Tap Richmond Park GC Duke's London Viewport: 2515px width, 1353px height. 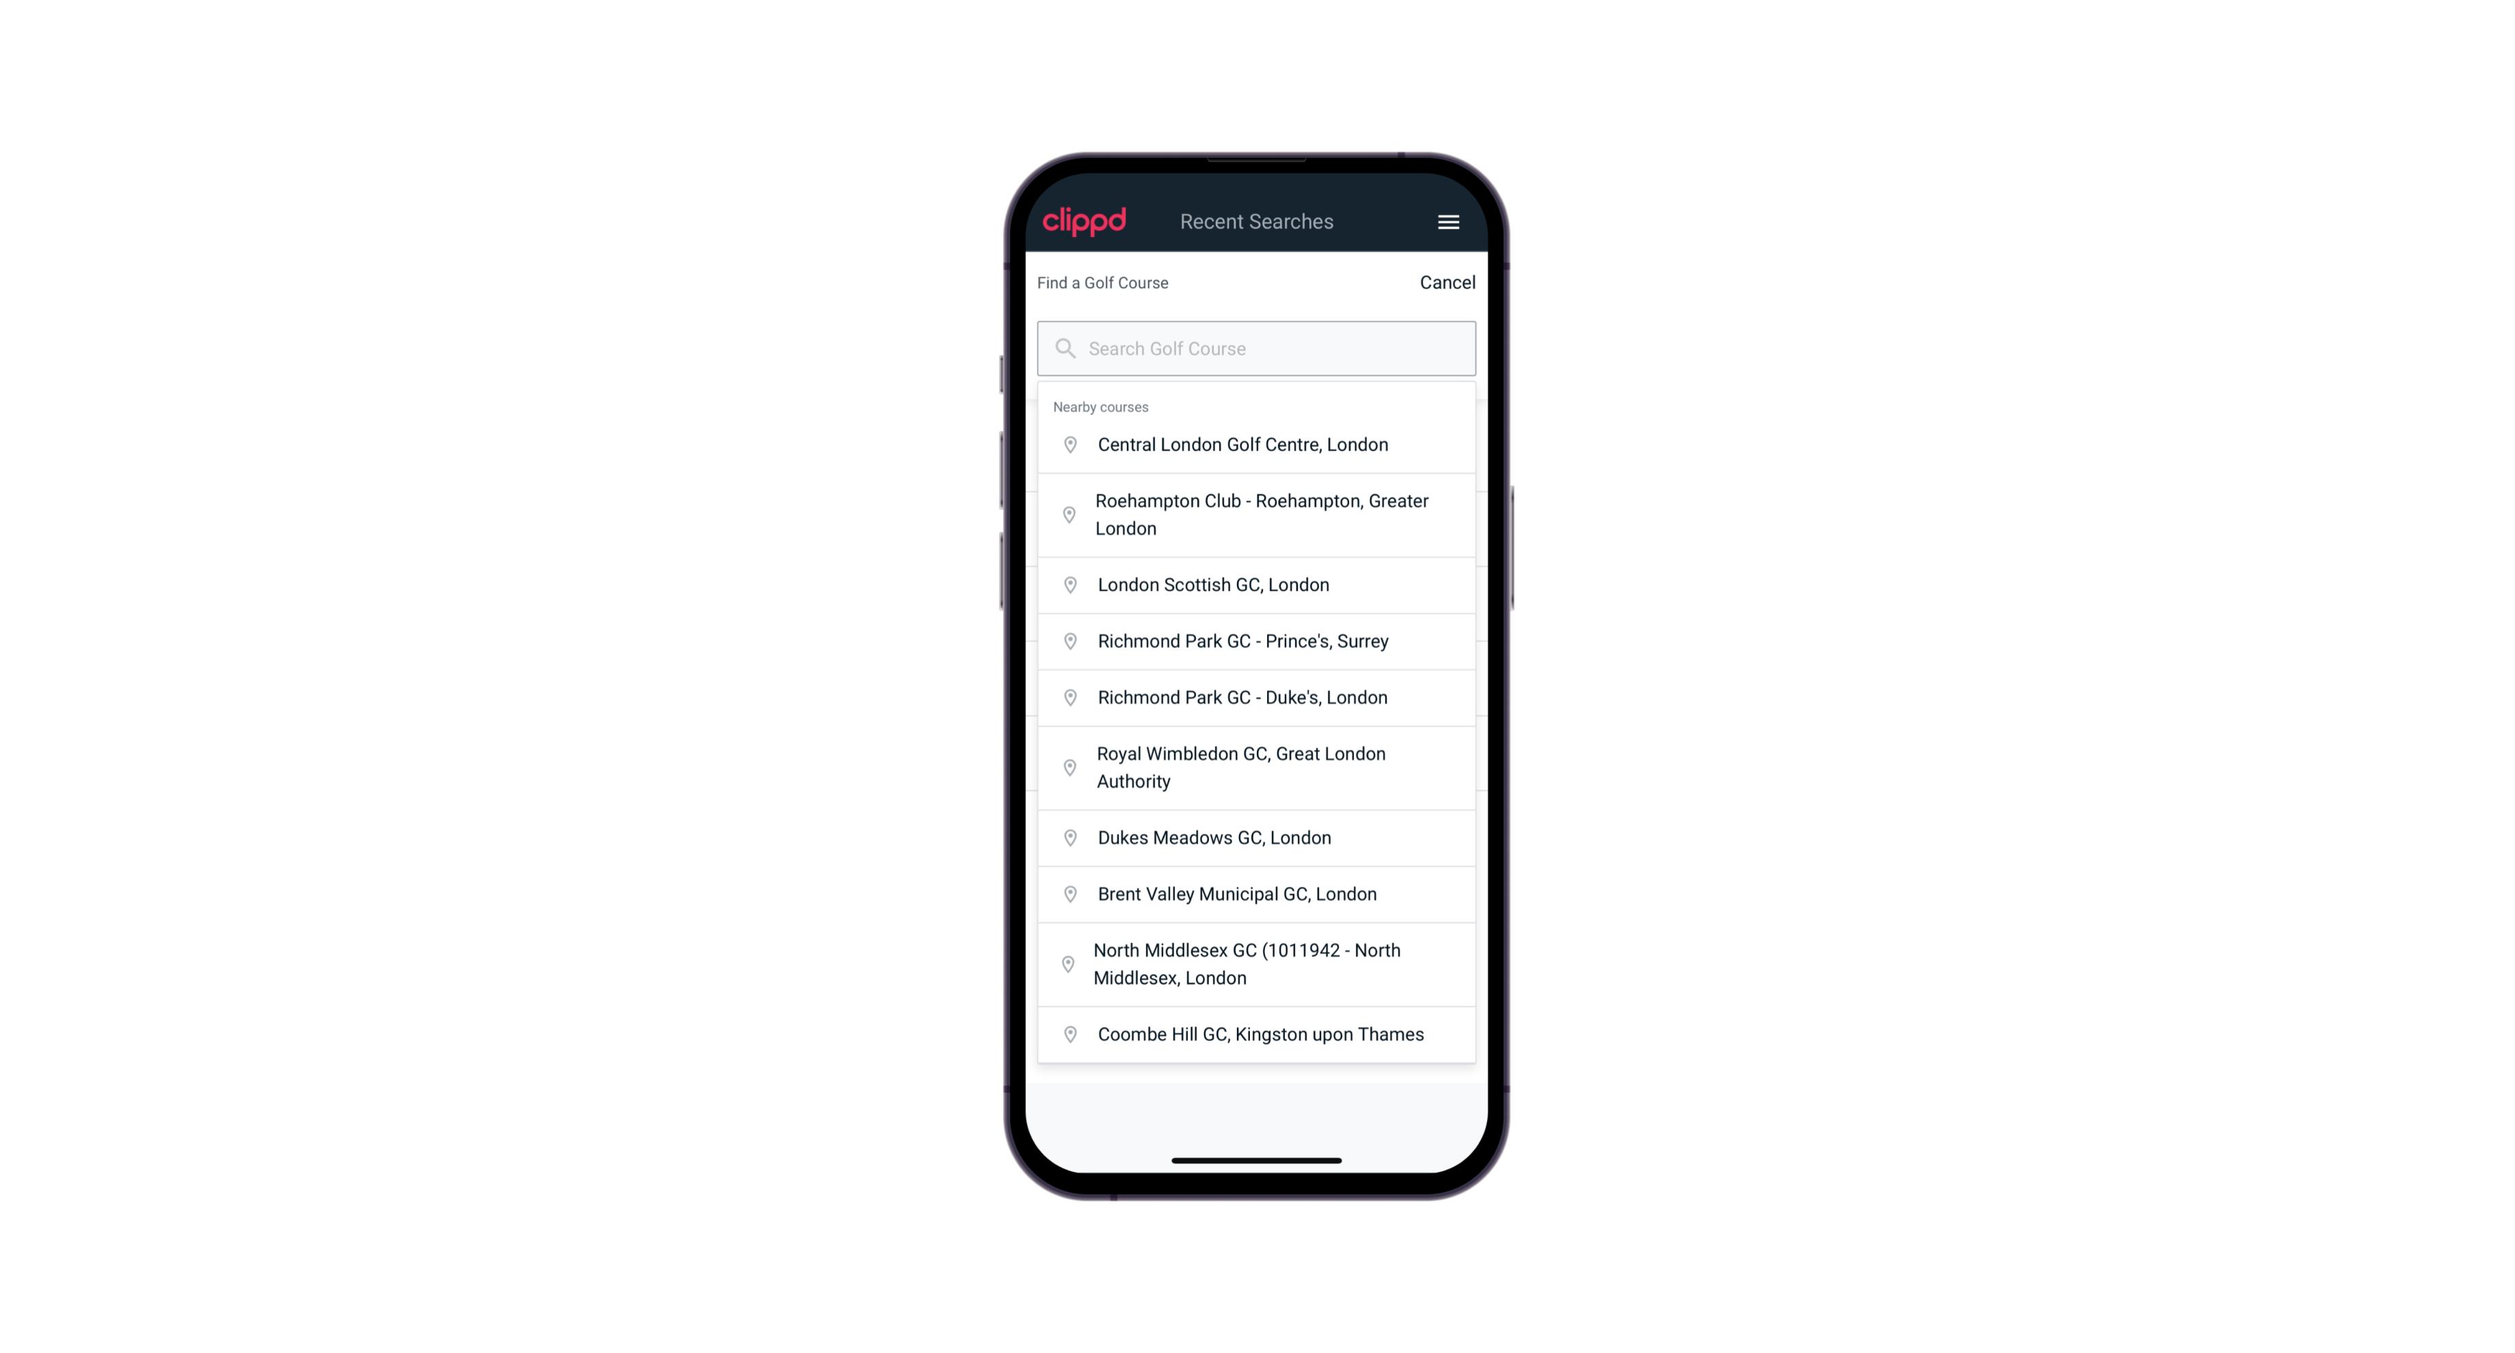point(1256,697)
